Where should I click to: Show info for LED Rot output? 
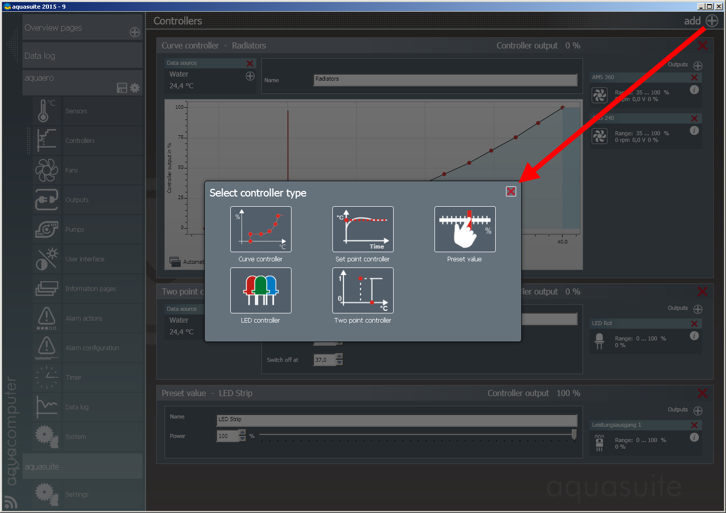click(x=694, y=336)
